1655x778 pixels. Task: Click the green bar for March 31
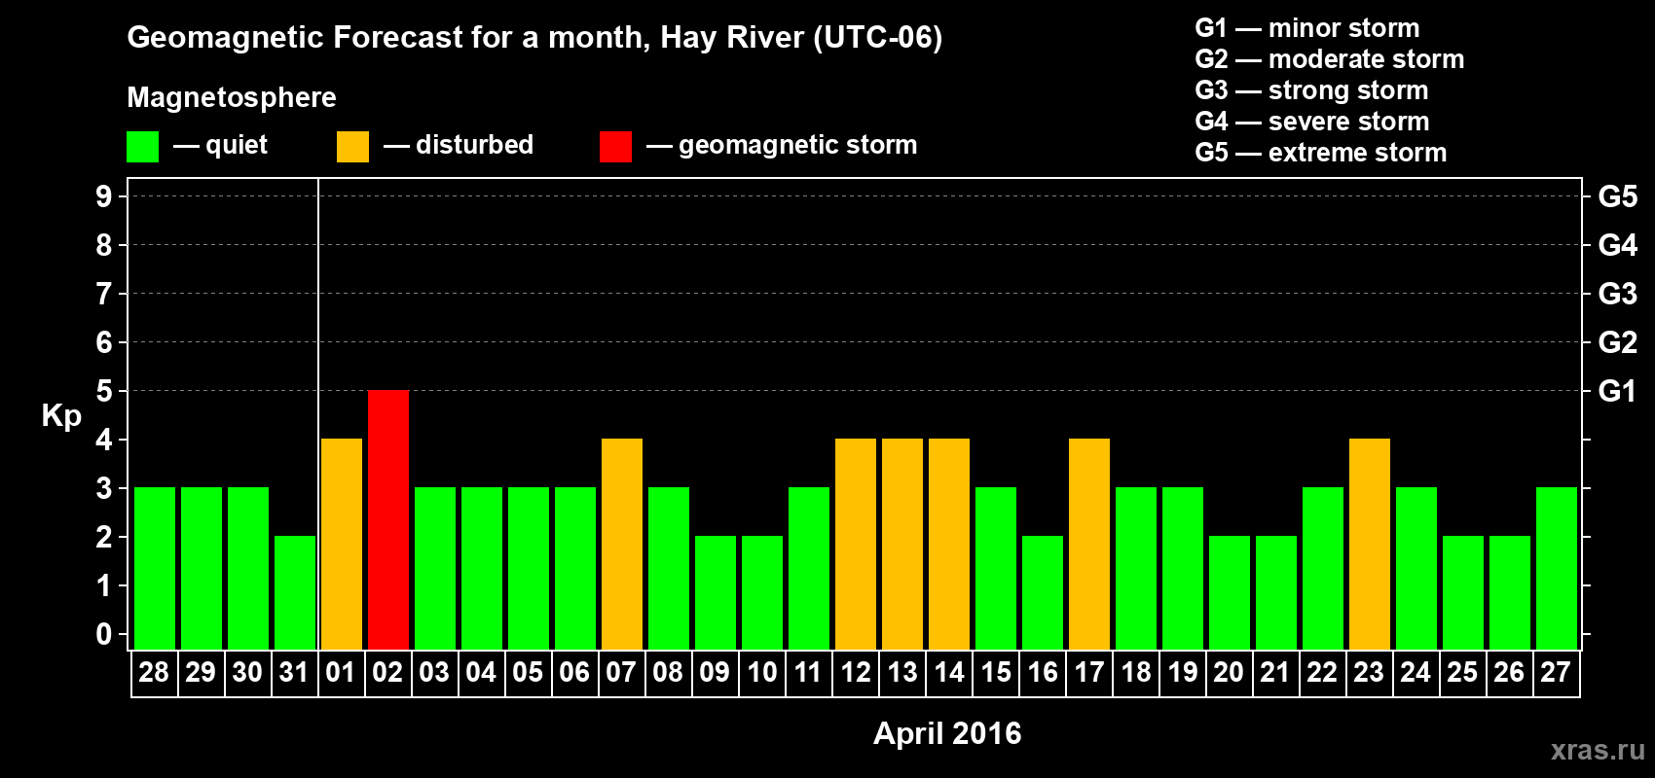pyautogui.click(x=295, y=593)
